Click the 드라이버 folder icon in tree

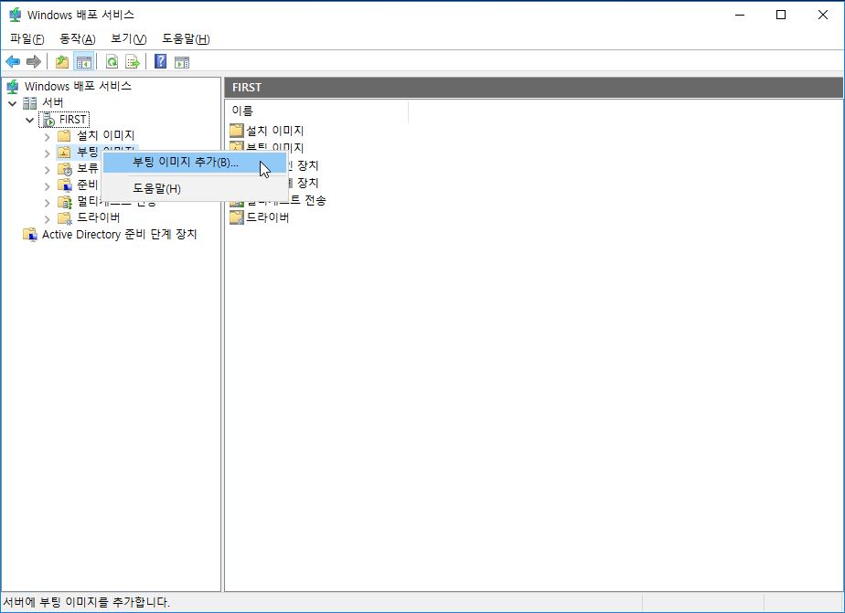[65, 218]
